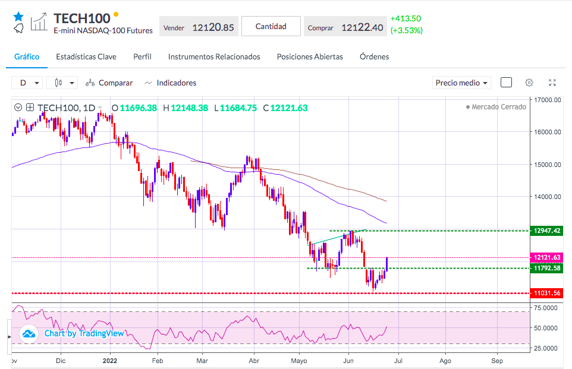
Task: Click the TECH100 instrument title
Action: pyautogui.click(x=81, y=18)
